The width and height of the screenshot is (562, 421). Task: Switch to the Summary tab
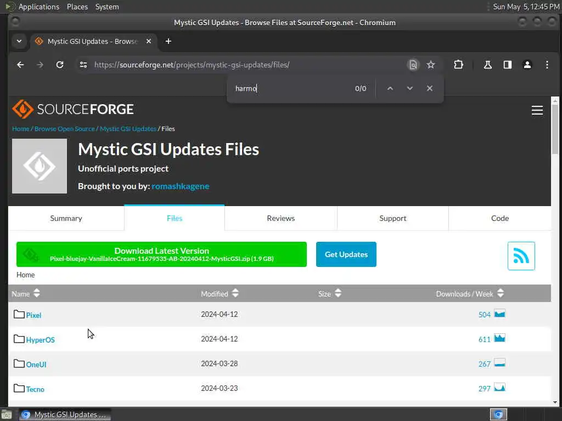pyautogui.click(x=66, y=218)
